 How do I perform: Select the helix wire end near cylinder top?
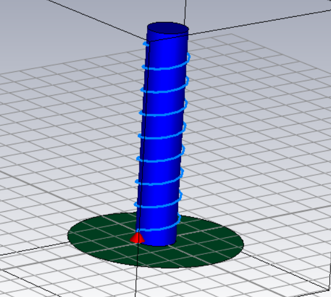146,44
